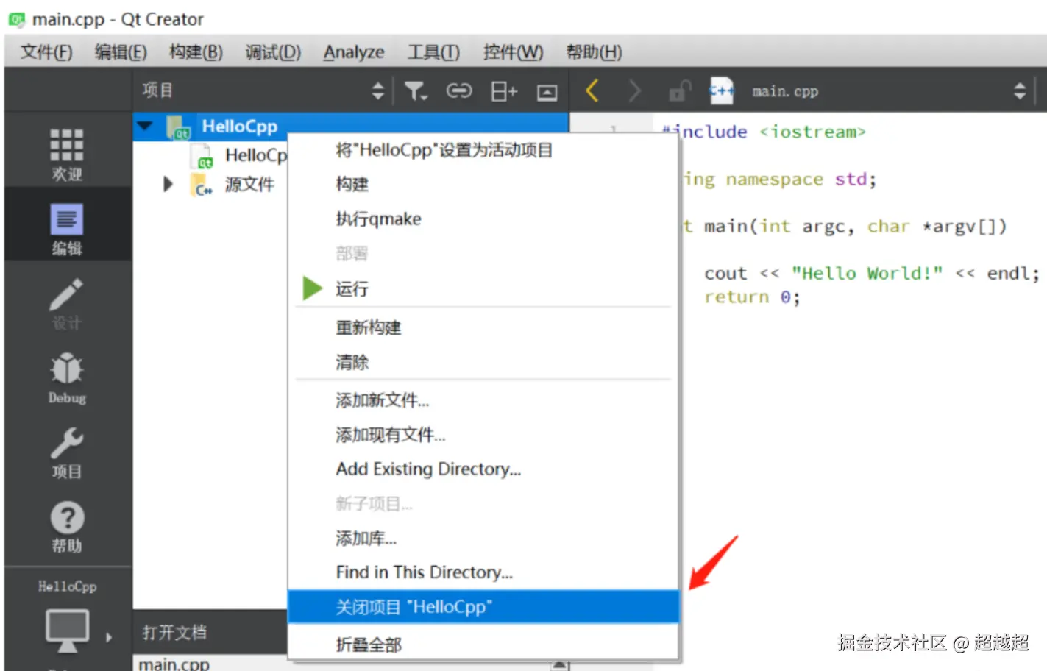Screen dimensions: 1047x671
Task: Open the 文件(F) menu
Action: (46, 52)
